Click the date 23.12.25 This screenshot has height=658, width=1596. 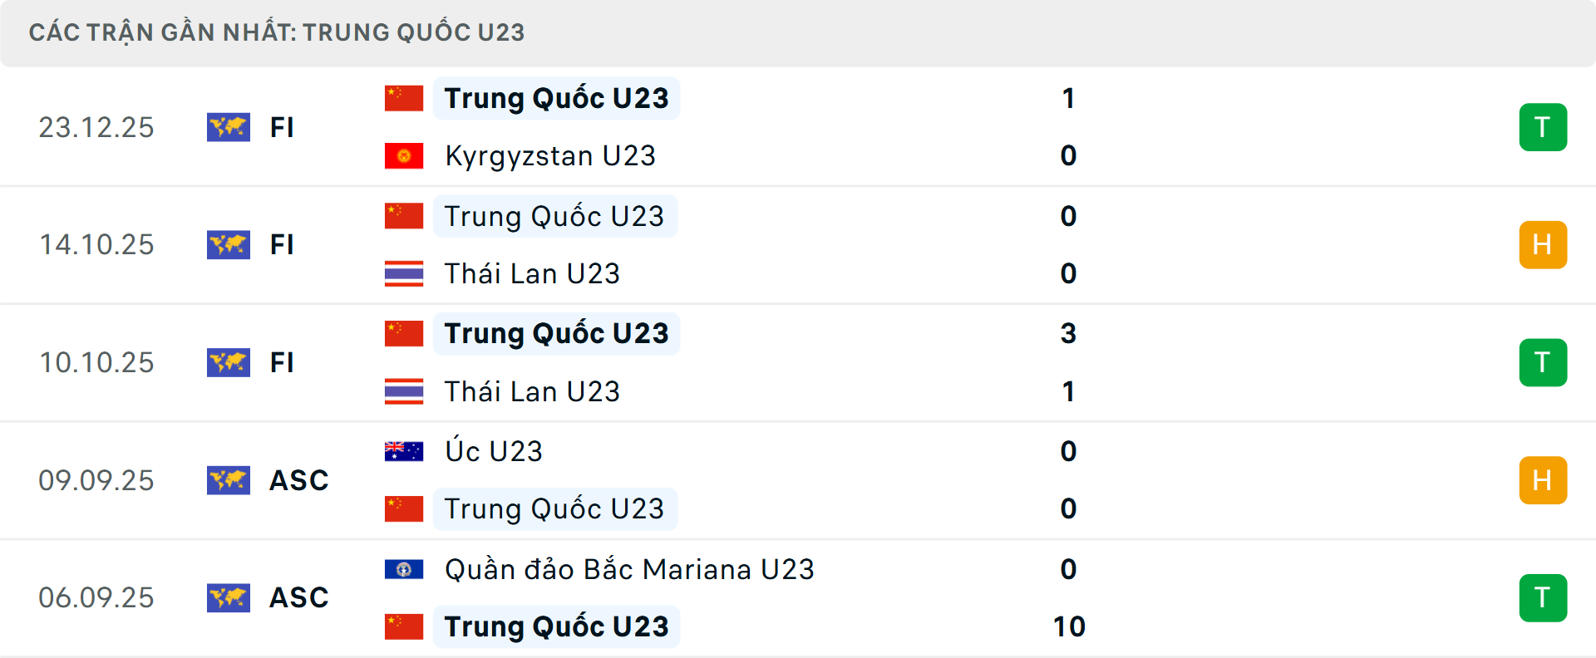(96, 127)
